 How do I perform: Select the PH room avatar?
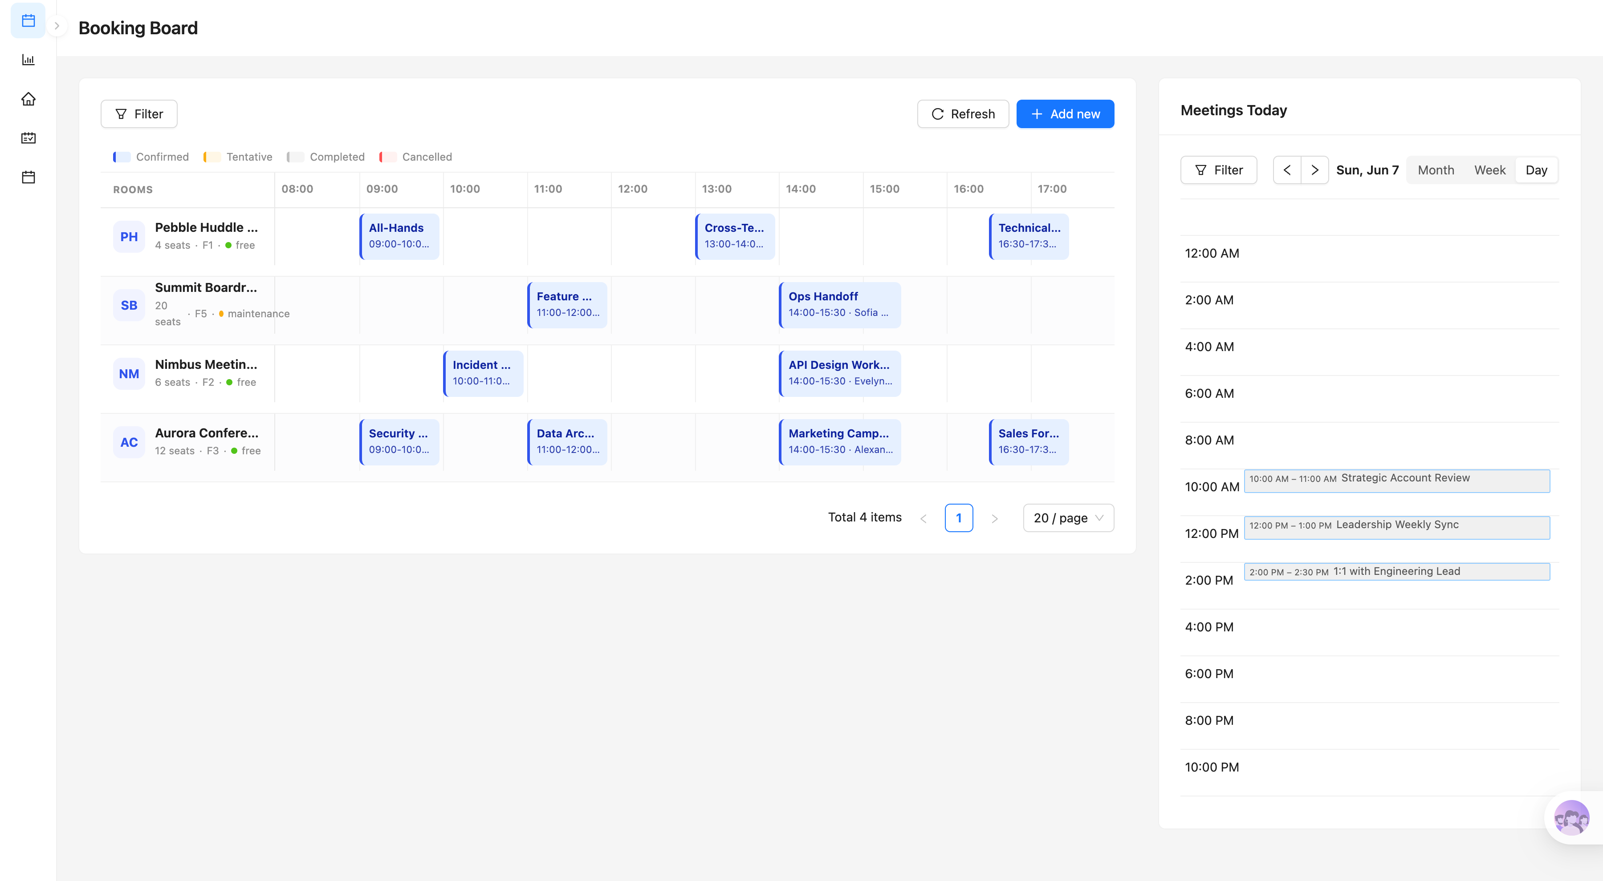tap(129, 237)
